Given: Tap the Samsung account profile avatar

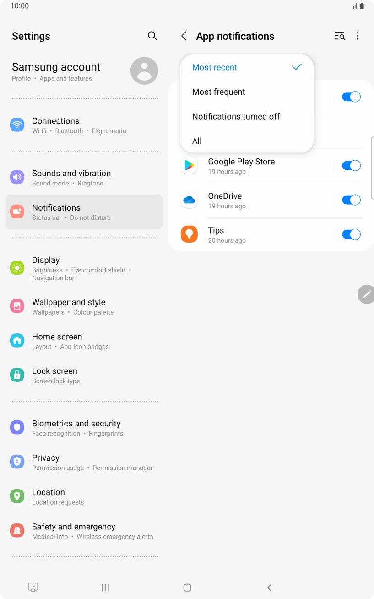Looking at the screenshot, I should point(144,71).
